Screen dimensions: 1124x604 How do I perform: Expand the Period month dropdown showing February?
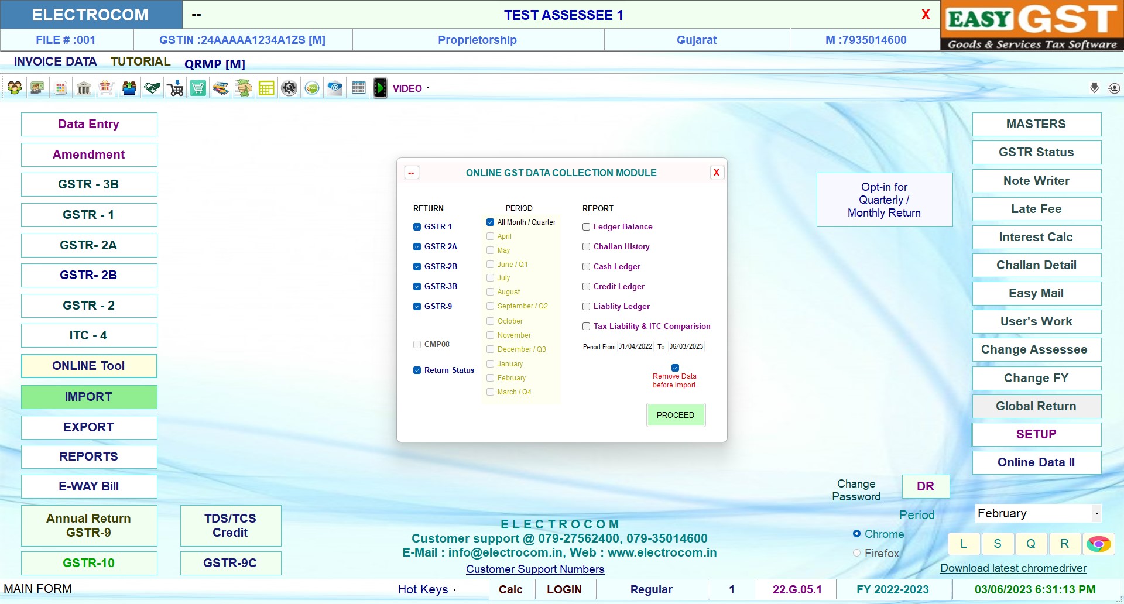coord(1096,514)
